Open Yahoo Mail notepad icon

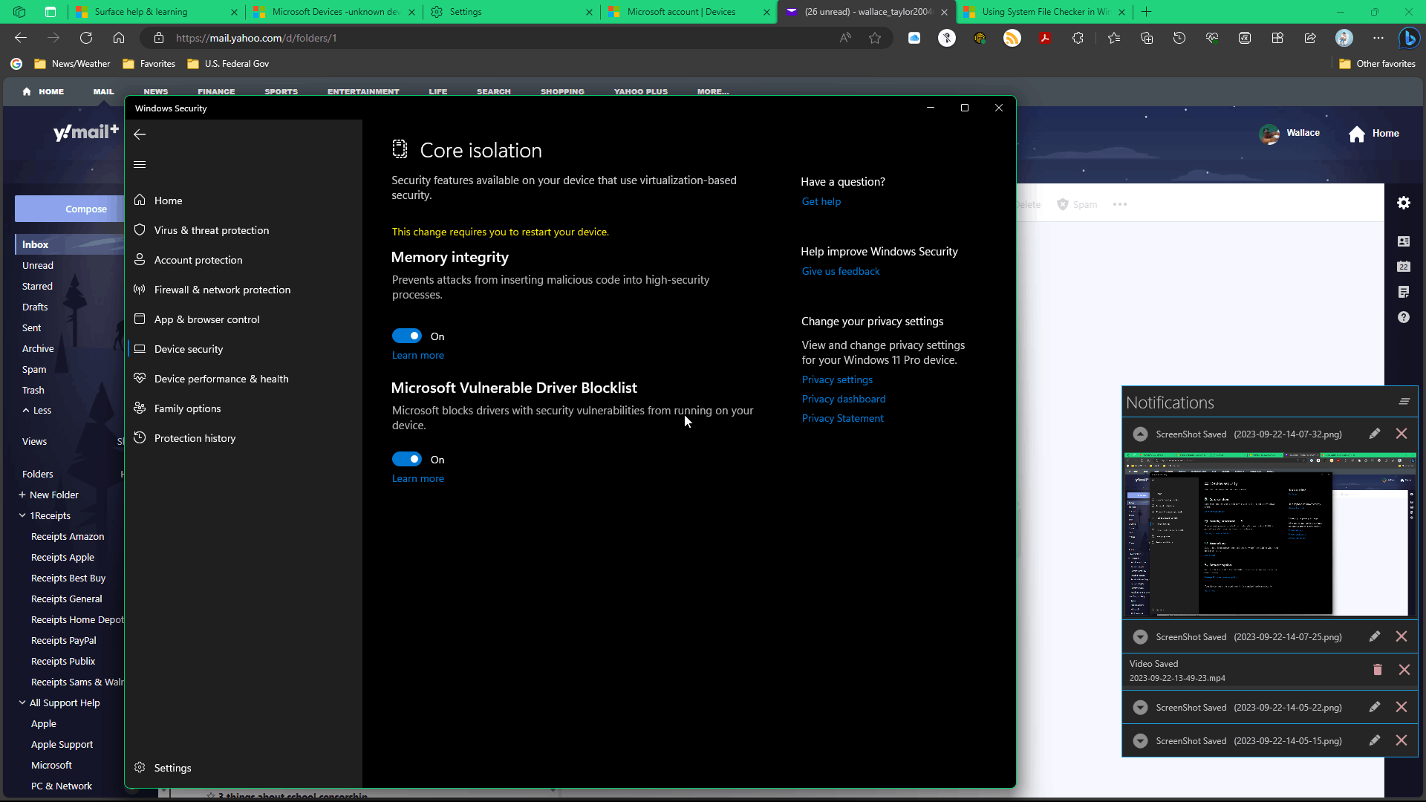click(x=1404, y=292)
